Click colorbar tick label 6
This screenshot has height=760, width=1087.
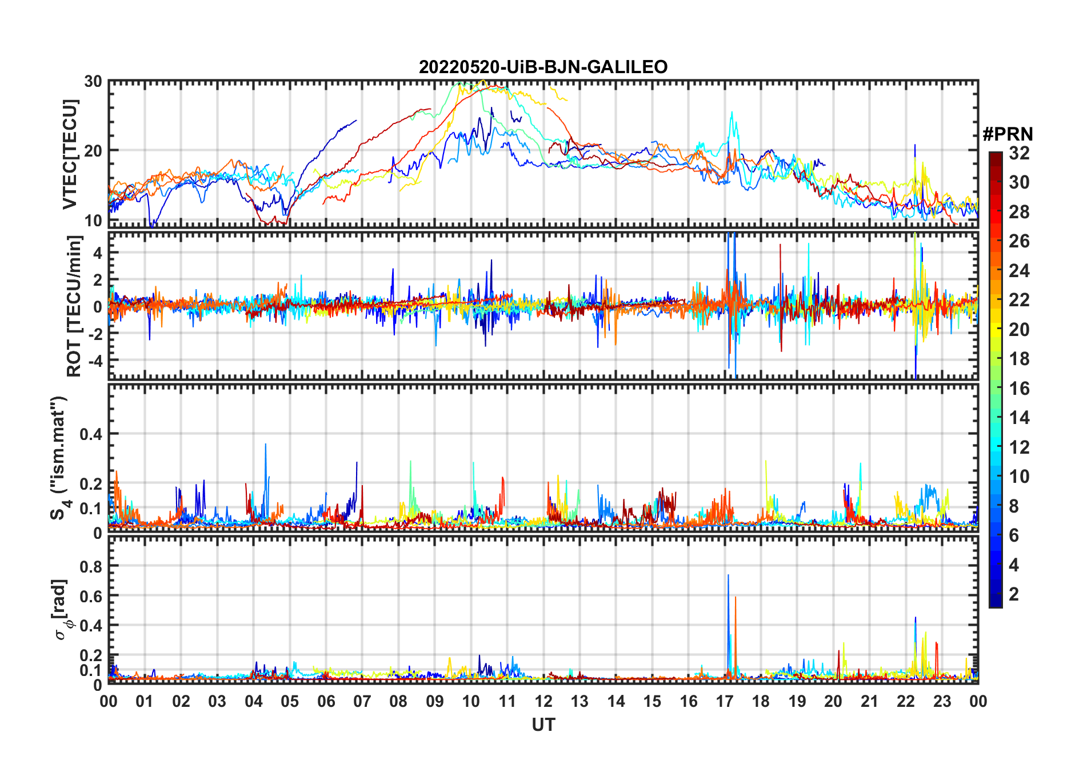[x=1014, y=535]
